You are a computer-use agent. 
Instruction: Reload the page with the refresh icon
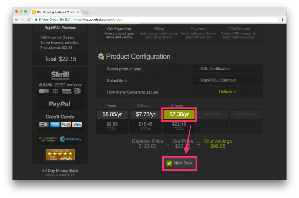29,20
